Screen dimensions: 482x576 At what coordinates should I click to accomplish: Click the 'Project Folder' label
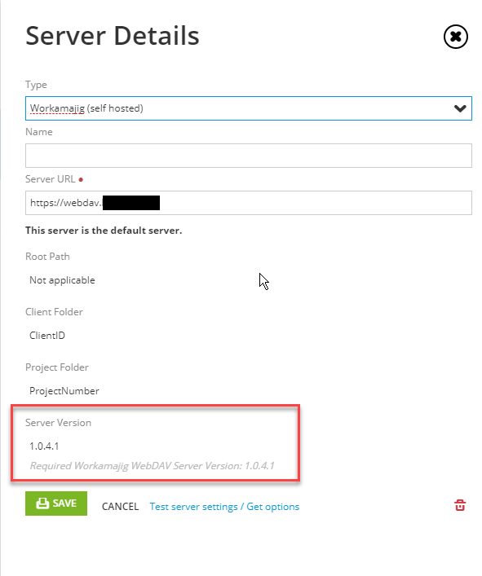pyautogui.click(x=57, y=367)
